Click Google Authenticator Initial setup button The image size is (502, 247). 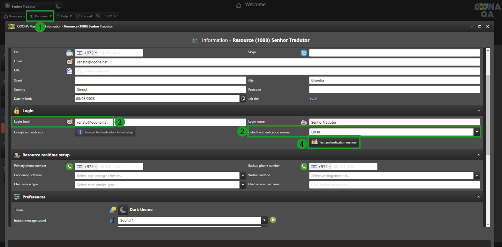[x=105, y=132]
